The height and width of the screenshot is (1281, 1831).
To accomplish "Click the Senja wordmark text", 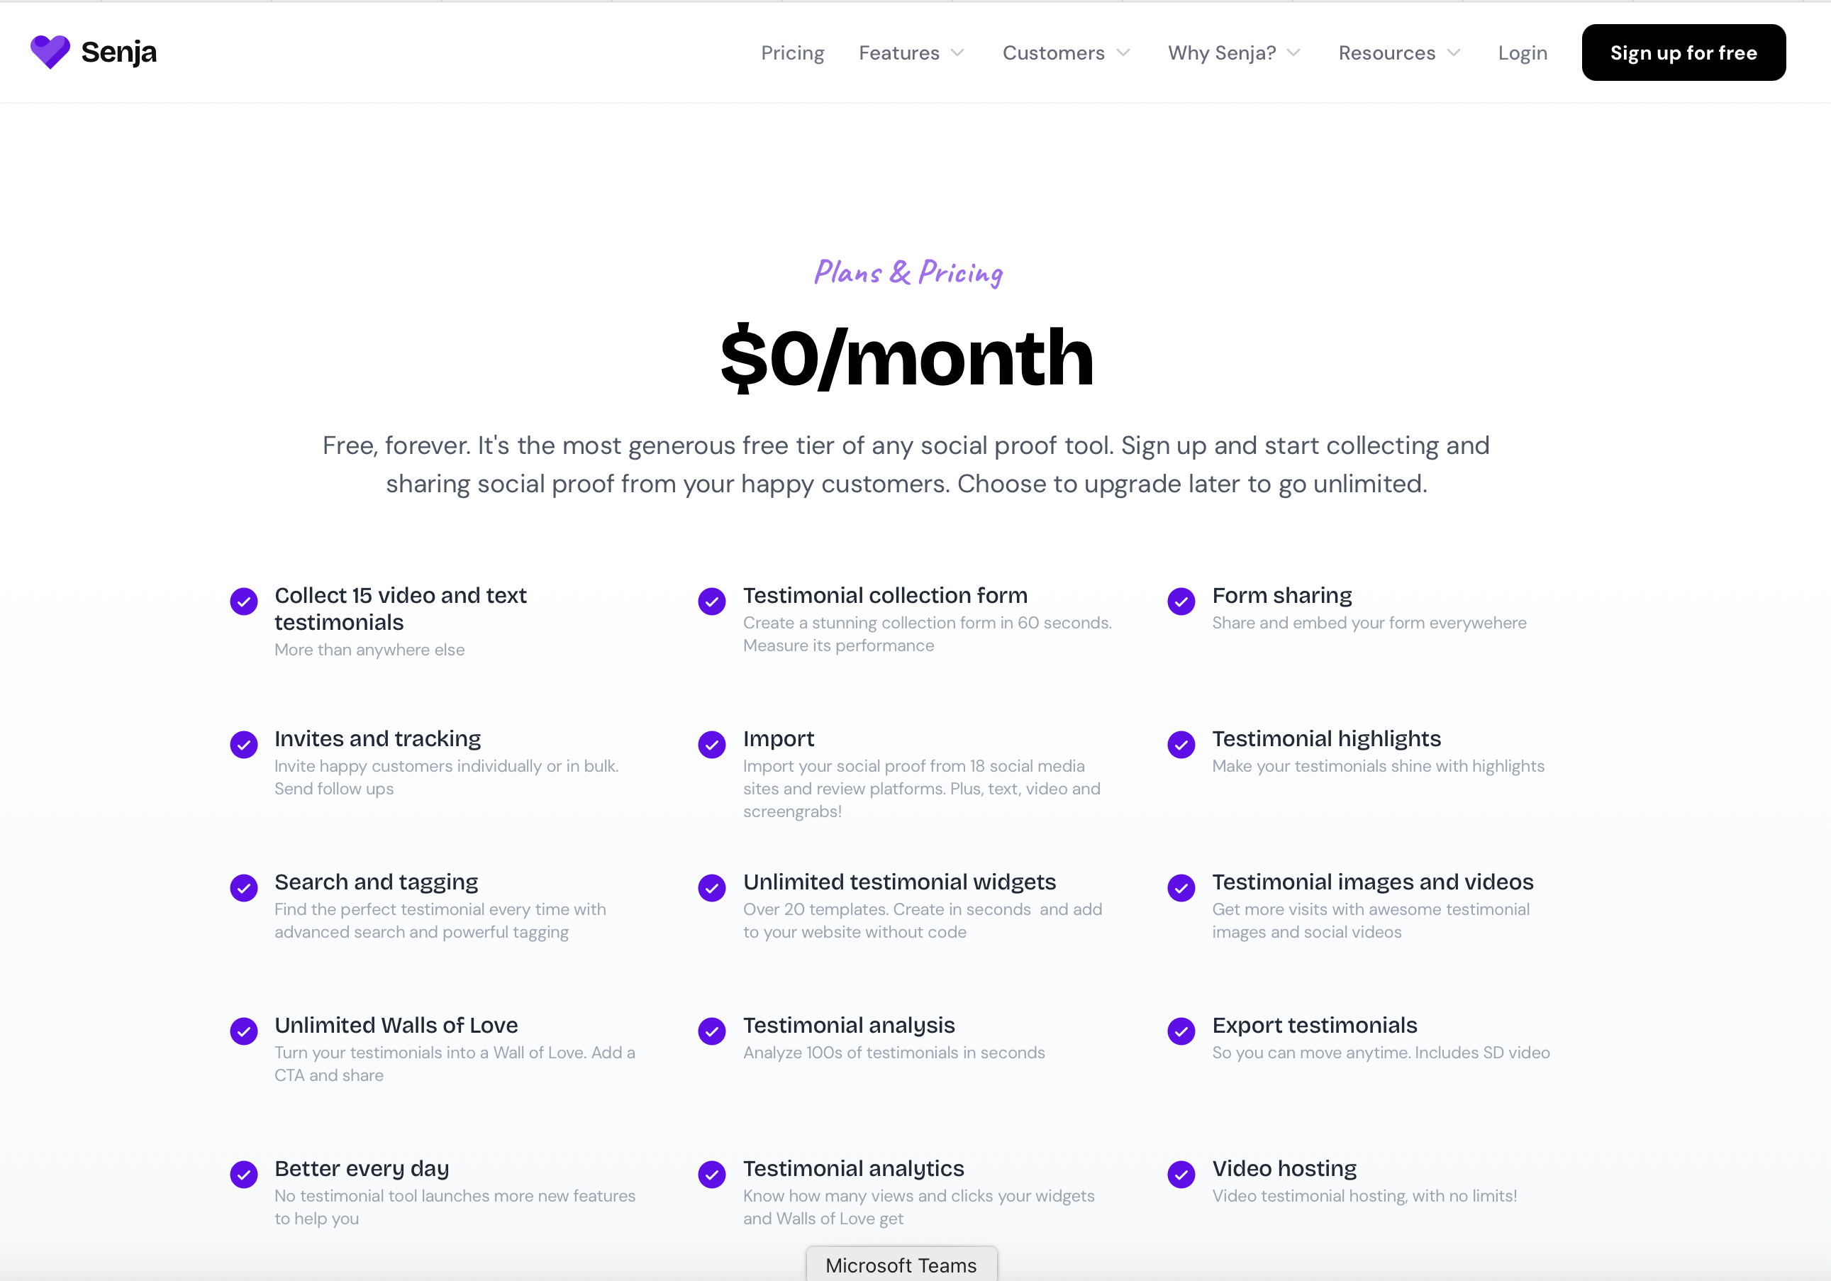I will [x=119, y=52].
